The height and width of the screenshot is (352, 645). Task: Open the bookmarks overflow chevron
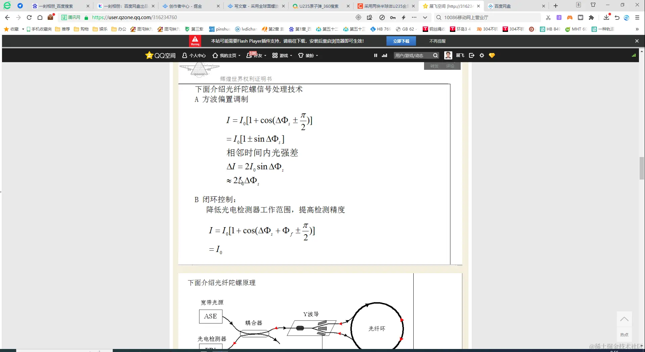(637, 29)
